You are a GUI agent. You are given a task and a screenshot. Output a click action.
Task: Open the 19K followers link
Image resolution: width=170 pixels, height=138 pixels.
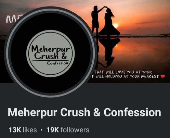pos(68,130)
